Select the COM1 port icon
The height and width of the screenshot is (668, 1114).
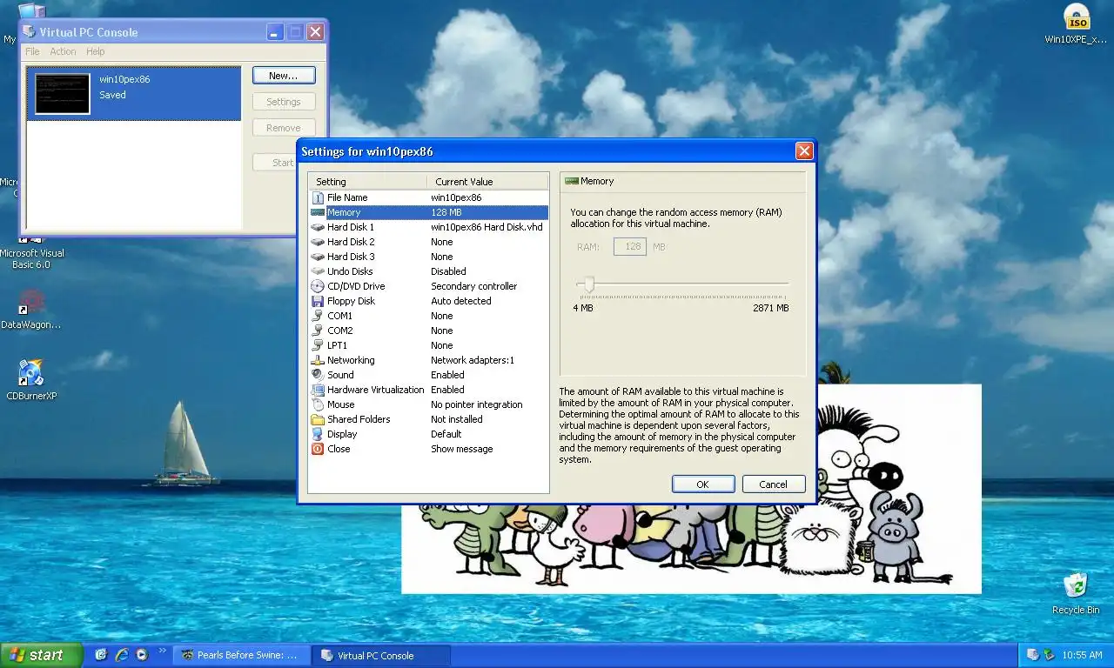(x=318, y=316)
